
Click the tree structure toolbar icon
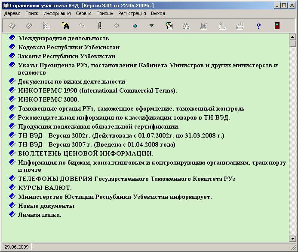46,26
